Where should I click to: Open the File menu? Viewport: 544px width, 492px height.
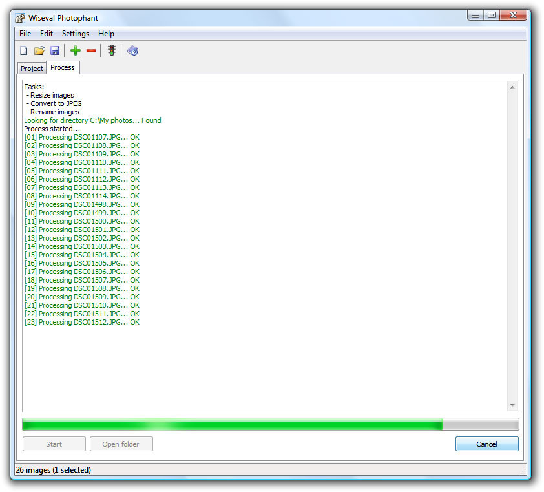(25, 34)
